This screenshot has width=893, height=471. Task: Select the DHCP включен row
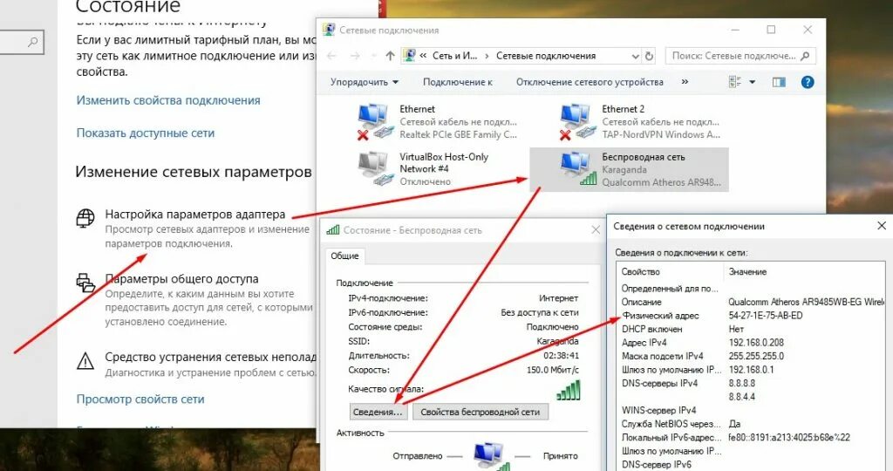pos(750,329)
